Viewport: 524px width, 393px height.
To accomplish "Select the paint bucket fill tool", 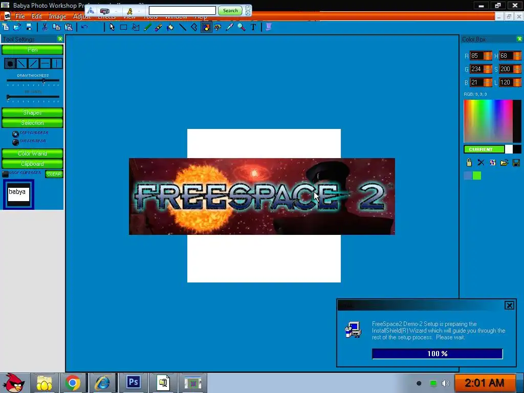I will pos(170,27).
